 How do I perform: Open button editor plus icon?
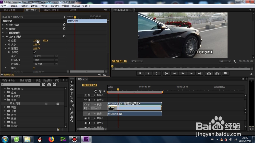tap(251, 74)
